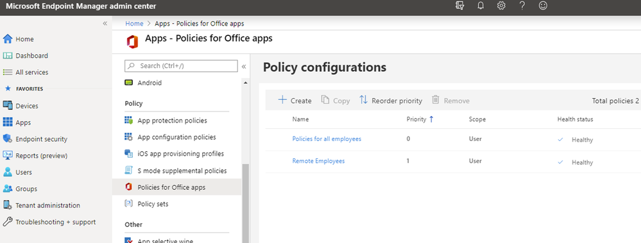Open the feedback smiley icon

click(543, 6)
